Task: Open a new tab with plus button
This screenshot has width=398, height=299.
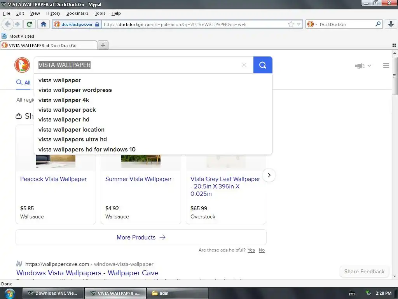Action: pos(103,45)
